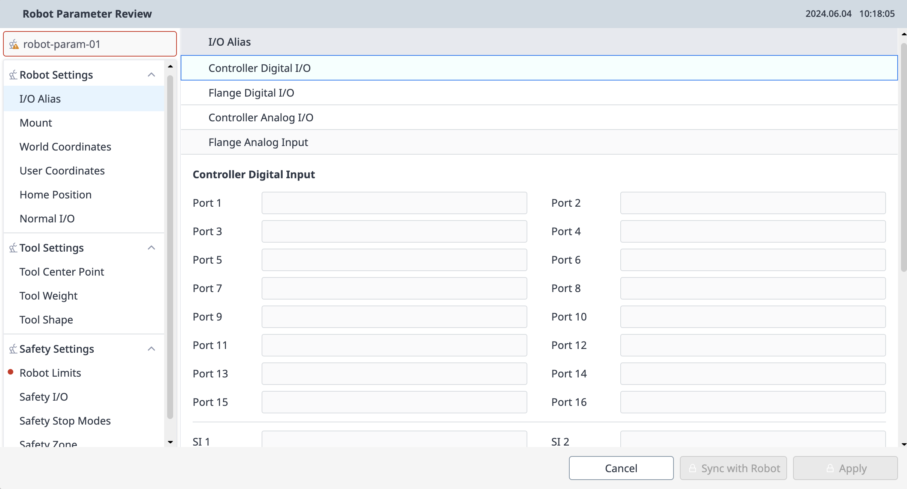Select the Flange Digital I/O tab
The image size is (907, 489).
251,93
